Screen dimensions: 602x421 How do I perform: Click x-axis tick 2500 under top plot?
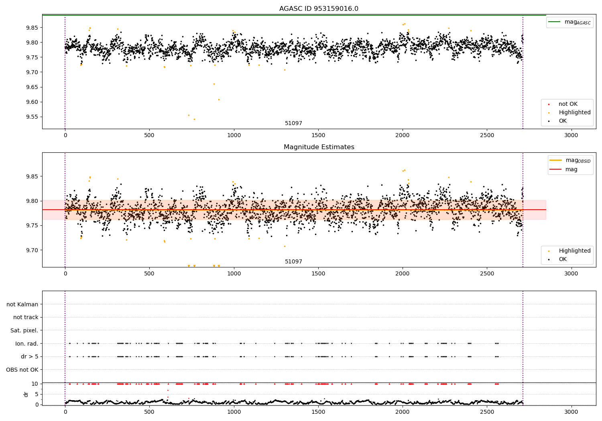click(x=487, y=135)
